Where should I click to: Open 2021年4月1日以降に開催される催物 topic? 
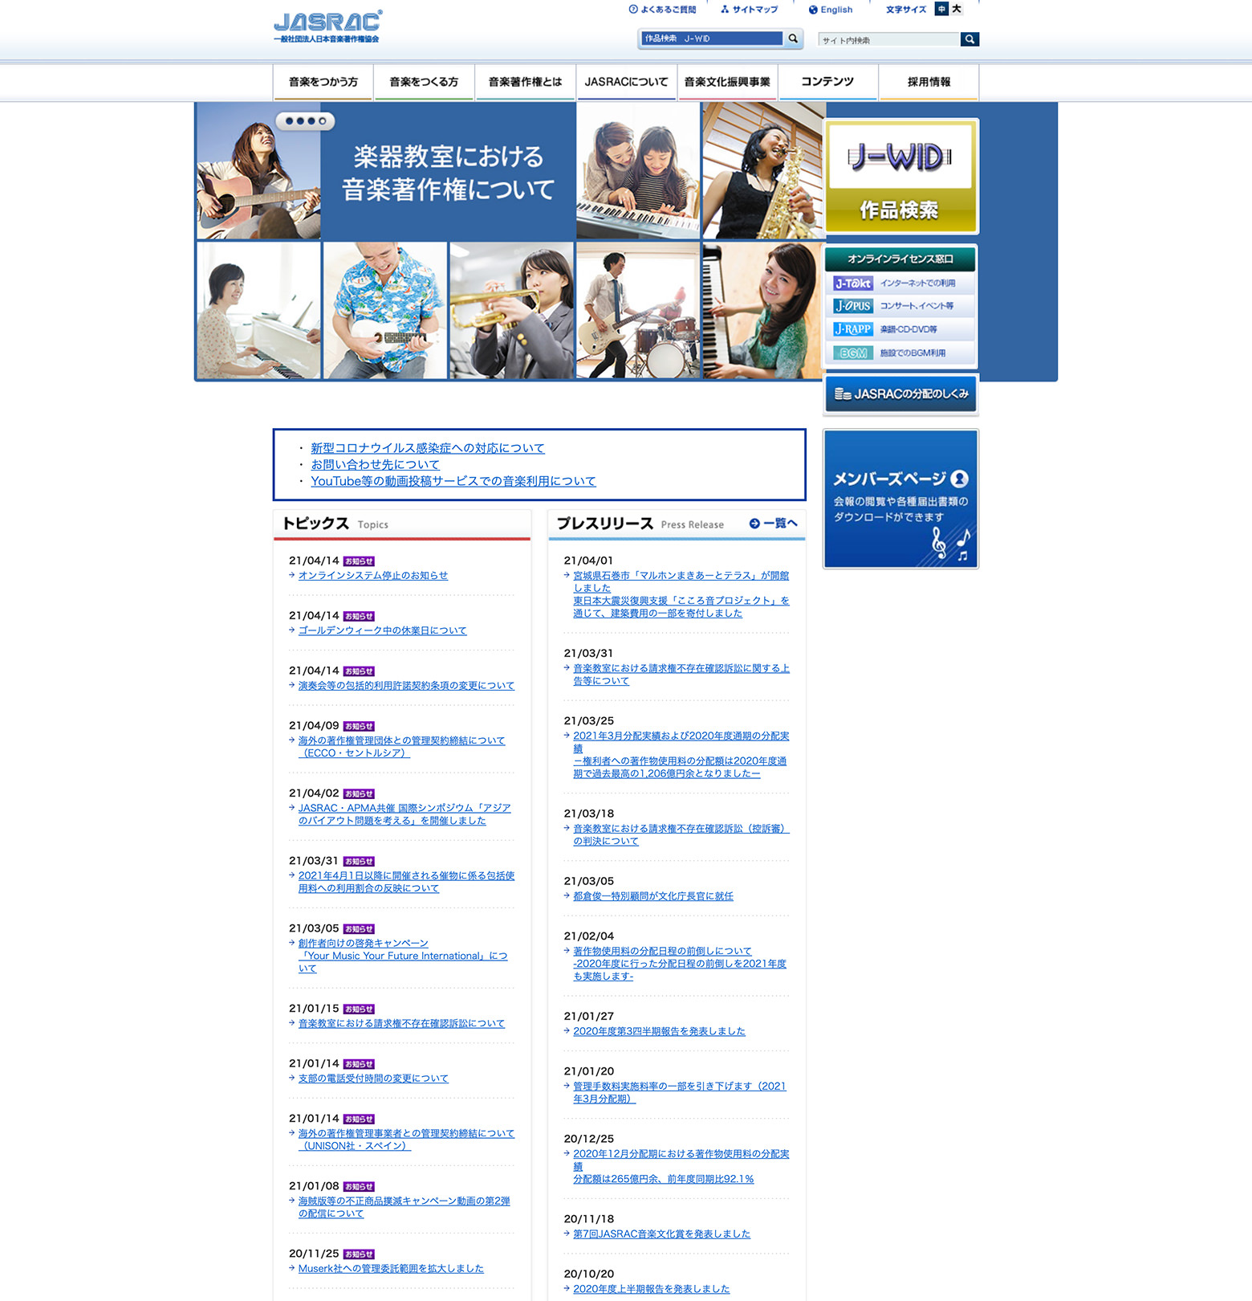(x=406, y=882)
